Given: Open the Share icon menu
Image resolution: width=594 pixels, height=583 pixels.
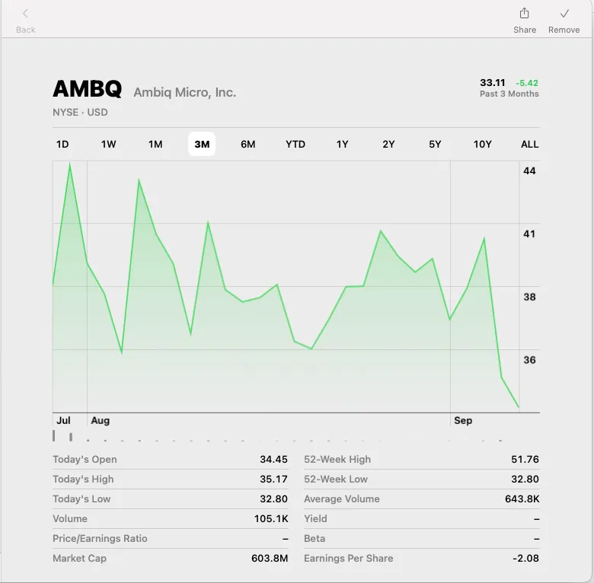Looking at the screenshot, I should click(524, 14).
